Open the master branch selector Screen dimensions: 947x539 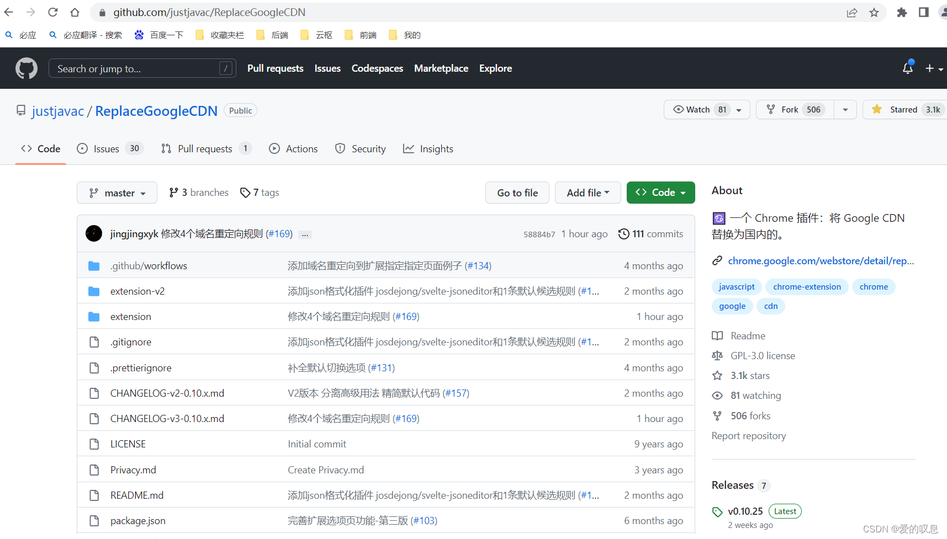[x=117, y=193]
